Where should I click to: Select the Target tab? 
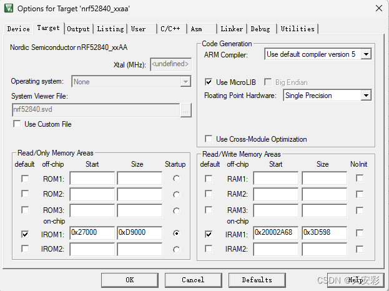point(49,27)
